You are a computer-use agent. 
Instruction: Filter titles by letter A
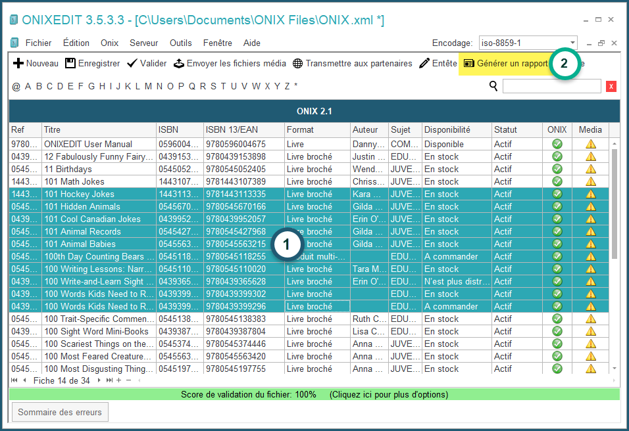(28, 86)
